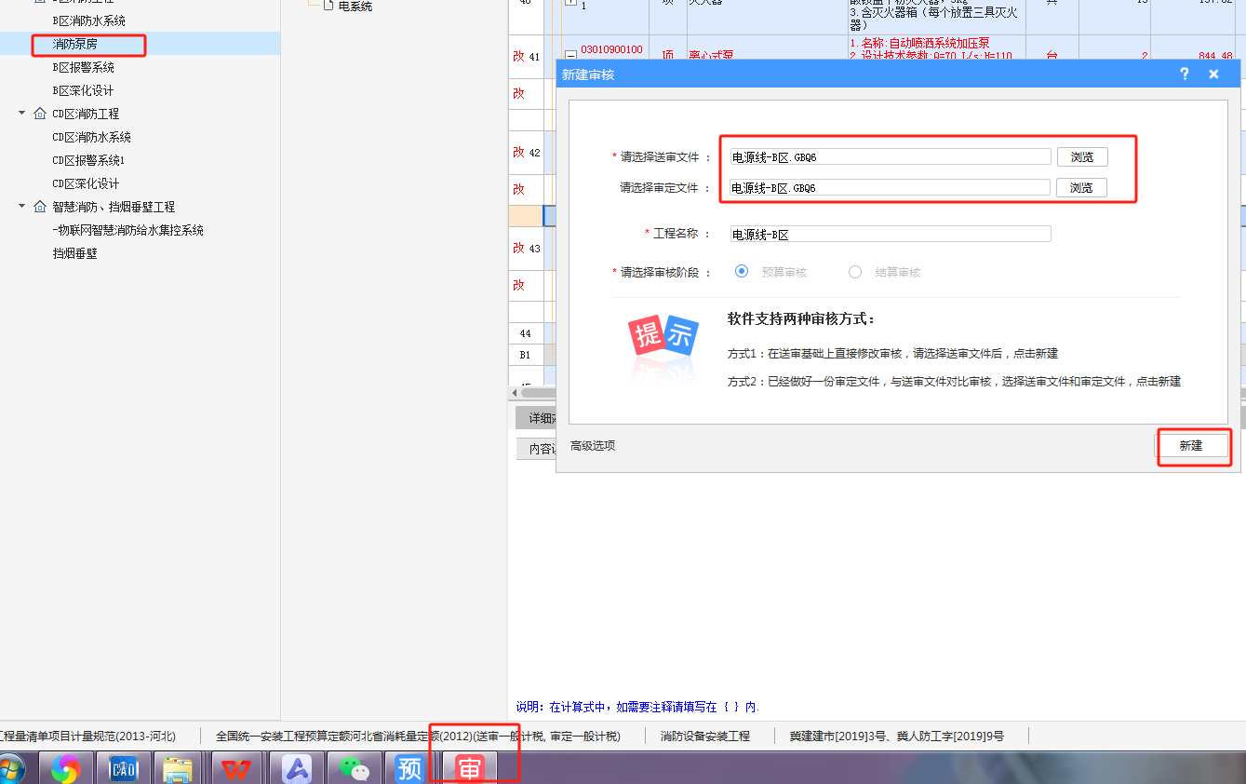This screenshot has width=1246, height=784.
Task: Click the document icon beside 电系统
Action: (x=328, y=6)
